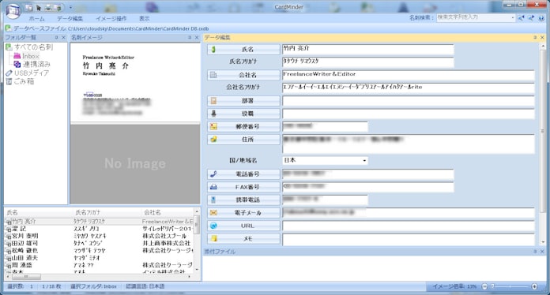Select USBメディア in folder tree

click(32, 73)
